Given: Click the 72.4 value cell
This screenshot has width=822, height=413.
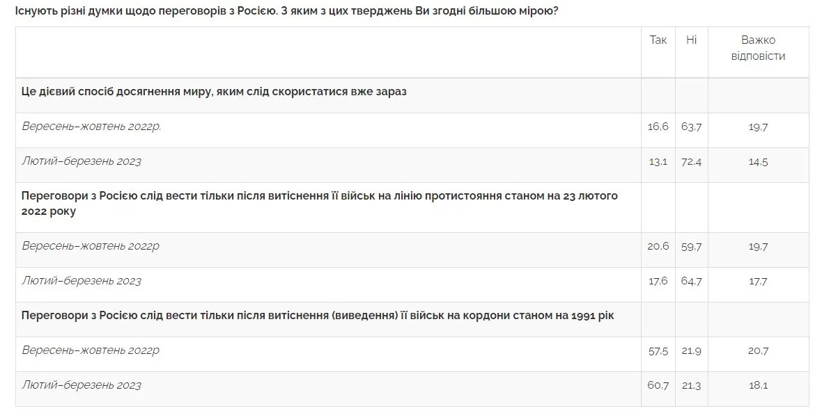Looking at the screenshot, I should [x=691, y=161].
